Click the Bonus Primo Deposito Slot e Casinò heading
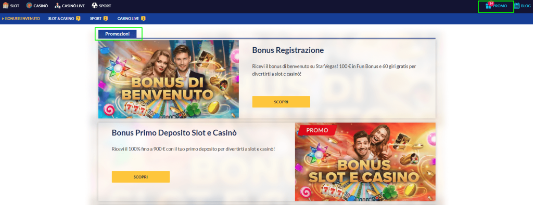This screenshot has width=533, height=205. tap(174, 133)
